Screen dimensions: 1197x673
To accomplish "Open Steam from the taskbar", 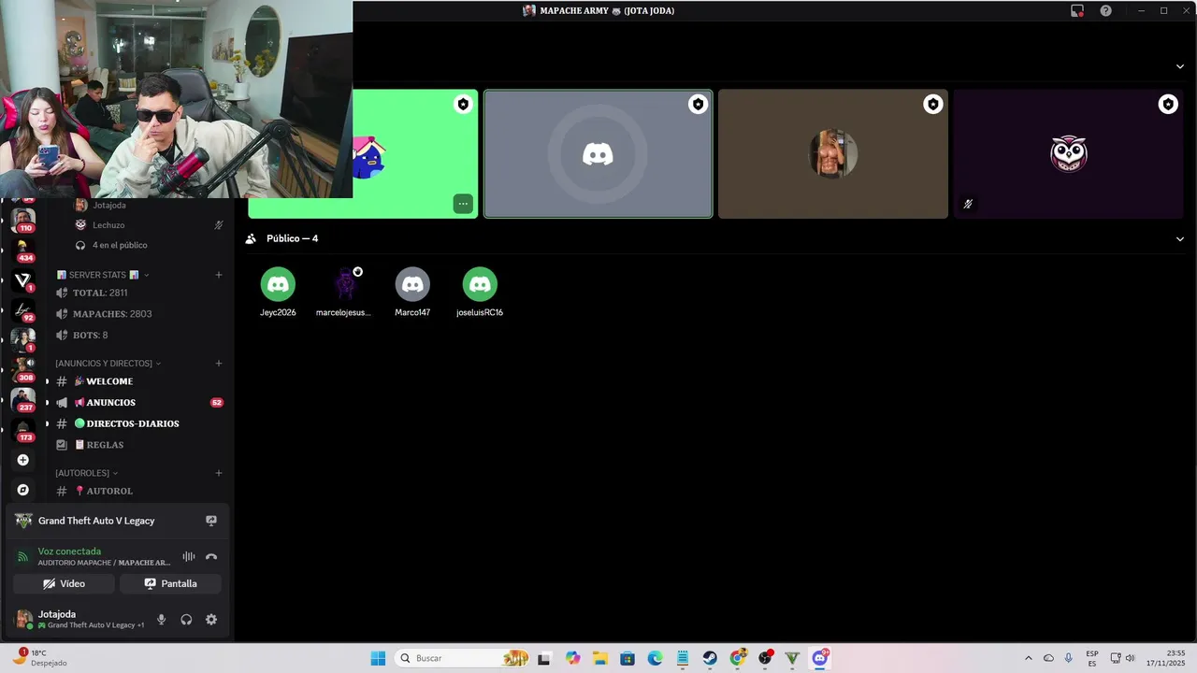I will pyautogui.click(x=710, y=658).
